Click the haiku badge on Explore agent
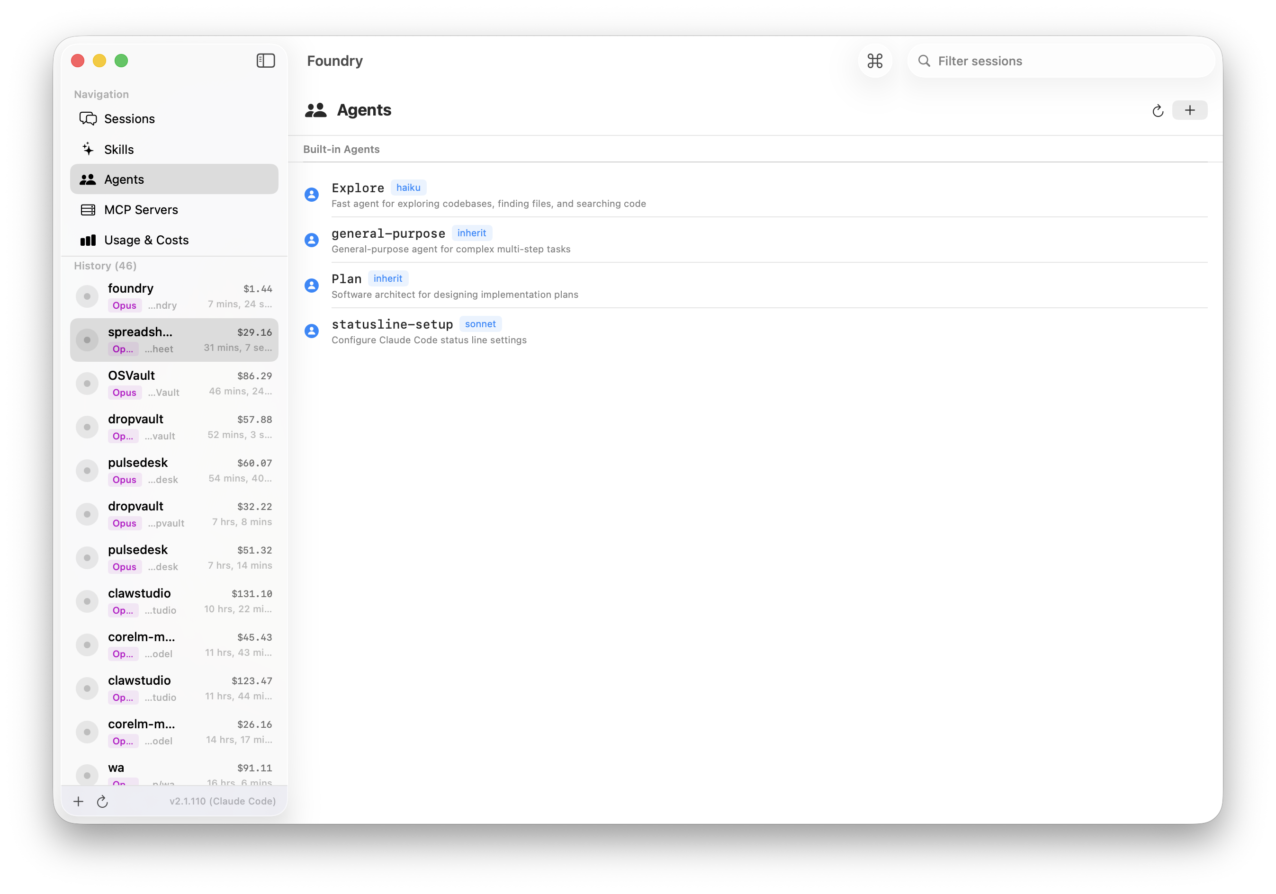1276x894 pixels. (x=408, y=187)
